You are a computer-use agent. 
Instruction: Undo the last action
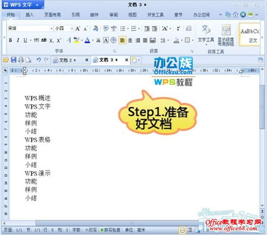click(x=39, y=60)
